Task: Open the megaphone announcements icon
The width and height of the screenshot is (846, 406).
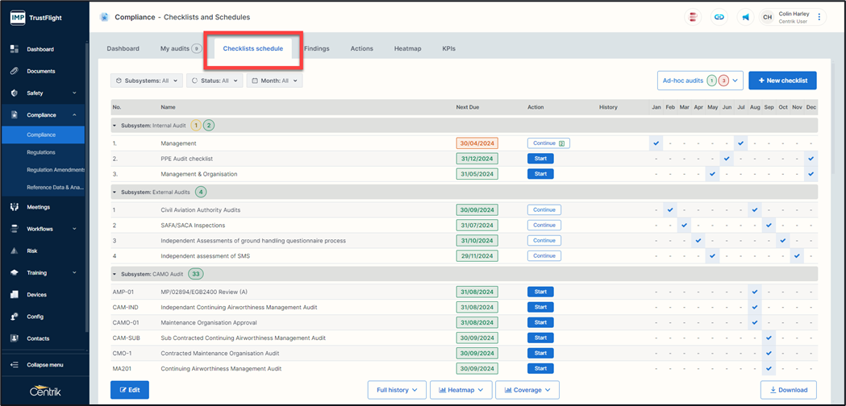Action: (x=745, y=17)
